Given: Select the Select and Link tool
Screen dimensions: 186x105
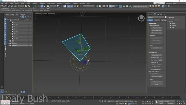Looking at the screenshot, I should pyautogui.click(x=9, y=6).
